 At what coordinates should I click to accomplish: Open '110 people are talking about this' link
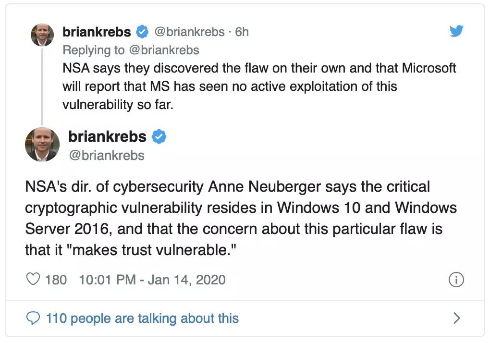[142, 318]
